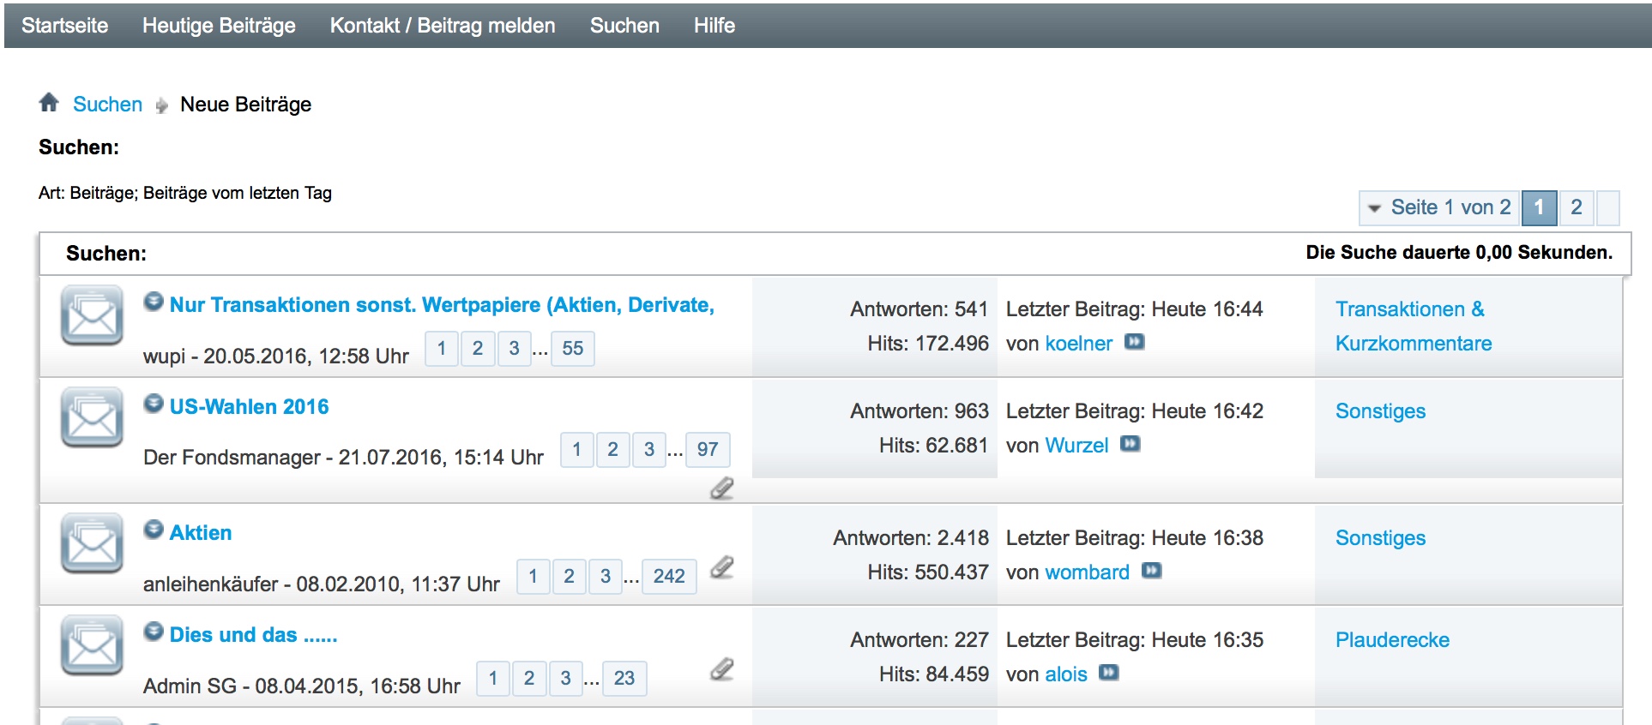Go to page 97 of US-Wahlen 2016 thread
Screen dimensions: 1652x725
(708, 449)
